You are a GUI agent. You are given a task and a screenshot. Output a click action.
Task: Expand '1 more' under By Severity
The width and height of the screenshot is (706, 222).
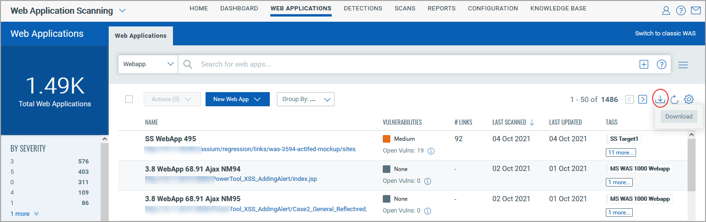pos(25,213)
